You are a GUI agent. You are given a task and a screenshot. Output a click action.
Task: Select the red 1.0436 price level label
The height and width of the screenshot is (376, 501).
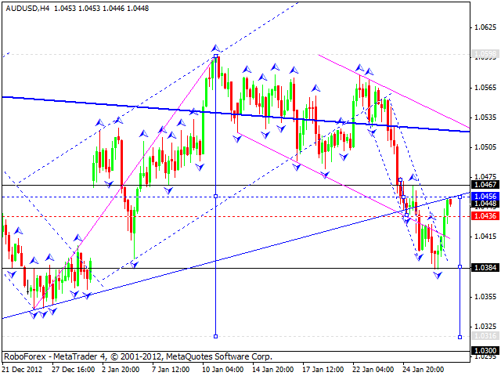point(485,215)
